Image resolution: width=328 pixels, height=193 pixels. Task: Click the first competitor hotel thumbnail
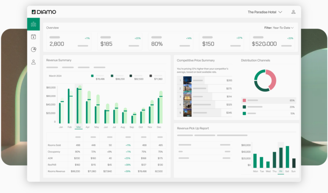(187, 80)
